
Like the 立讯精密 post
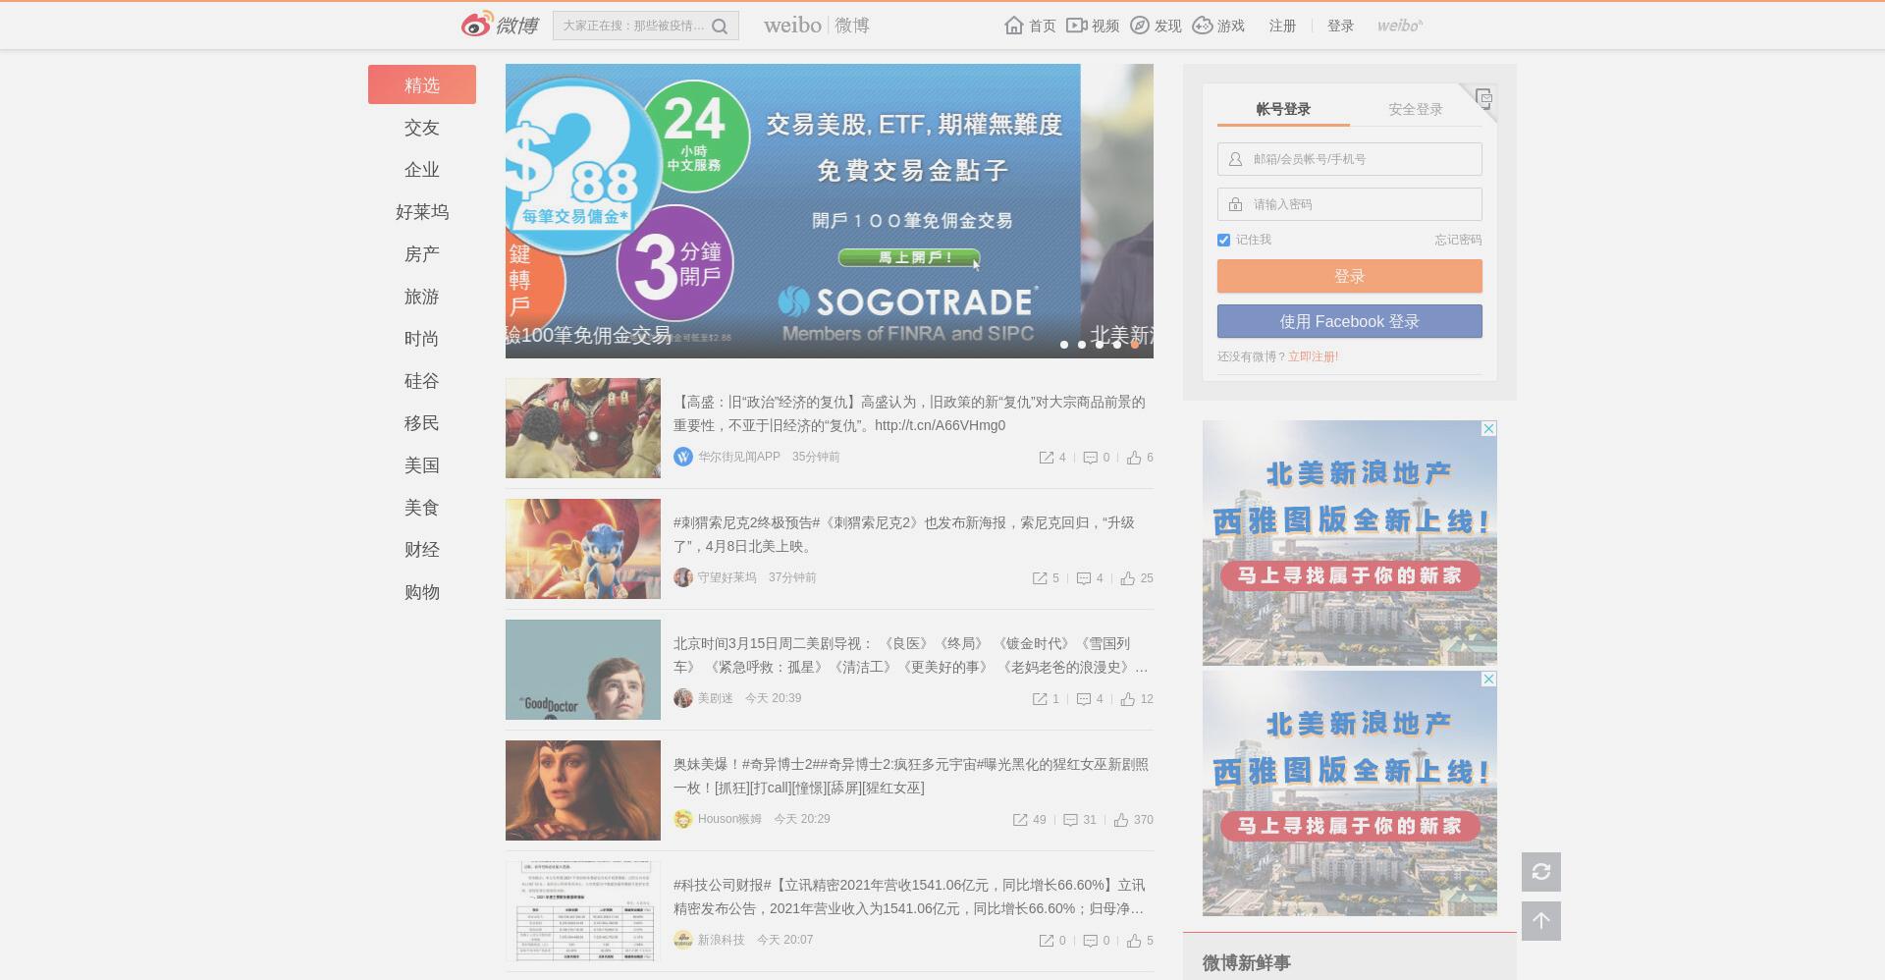(x=1134, y=941)
